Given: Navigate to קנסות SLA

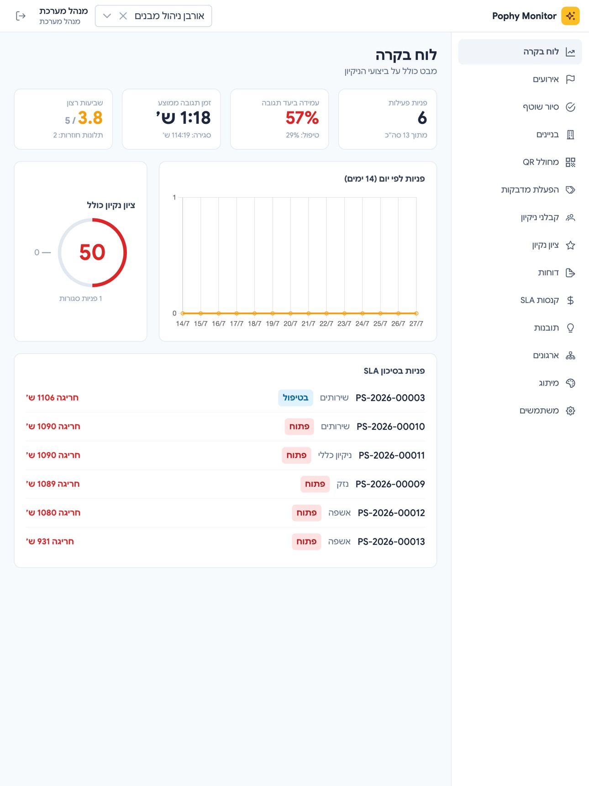Looking at the screenshot, I should point(520,300).
